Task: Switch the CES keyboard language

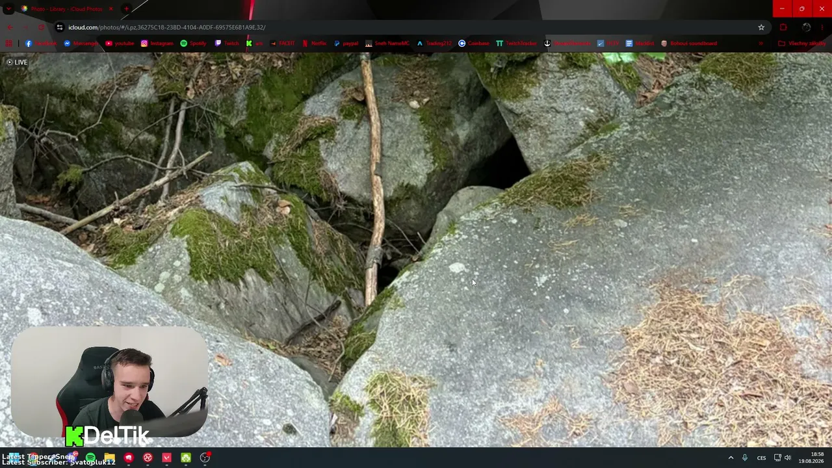Action: [x=761, y=458]
